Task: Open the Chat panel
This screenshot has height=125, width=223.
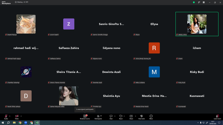Action: (111, 117)
